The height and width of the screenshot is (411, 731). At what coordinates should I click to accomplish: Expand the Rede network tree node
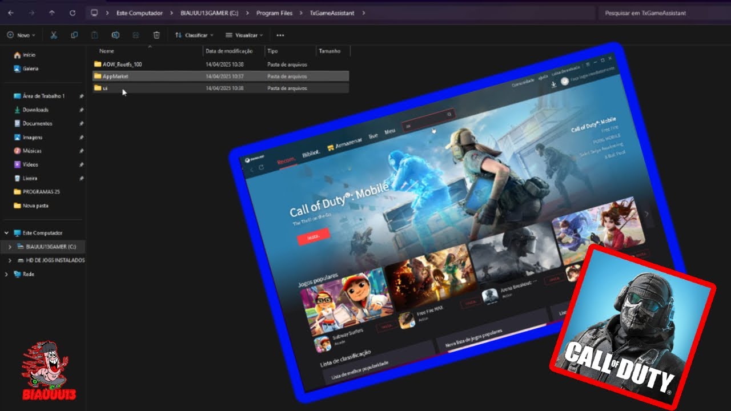click(x=6, y=274)
